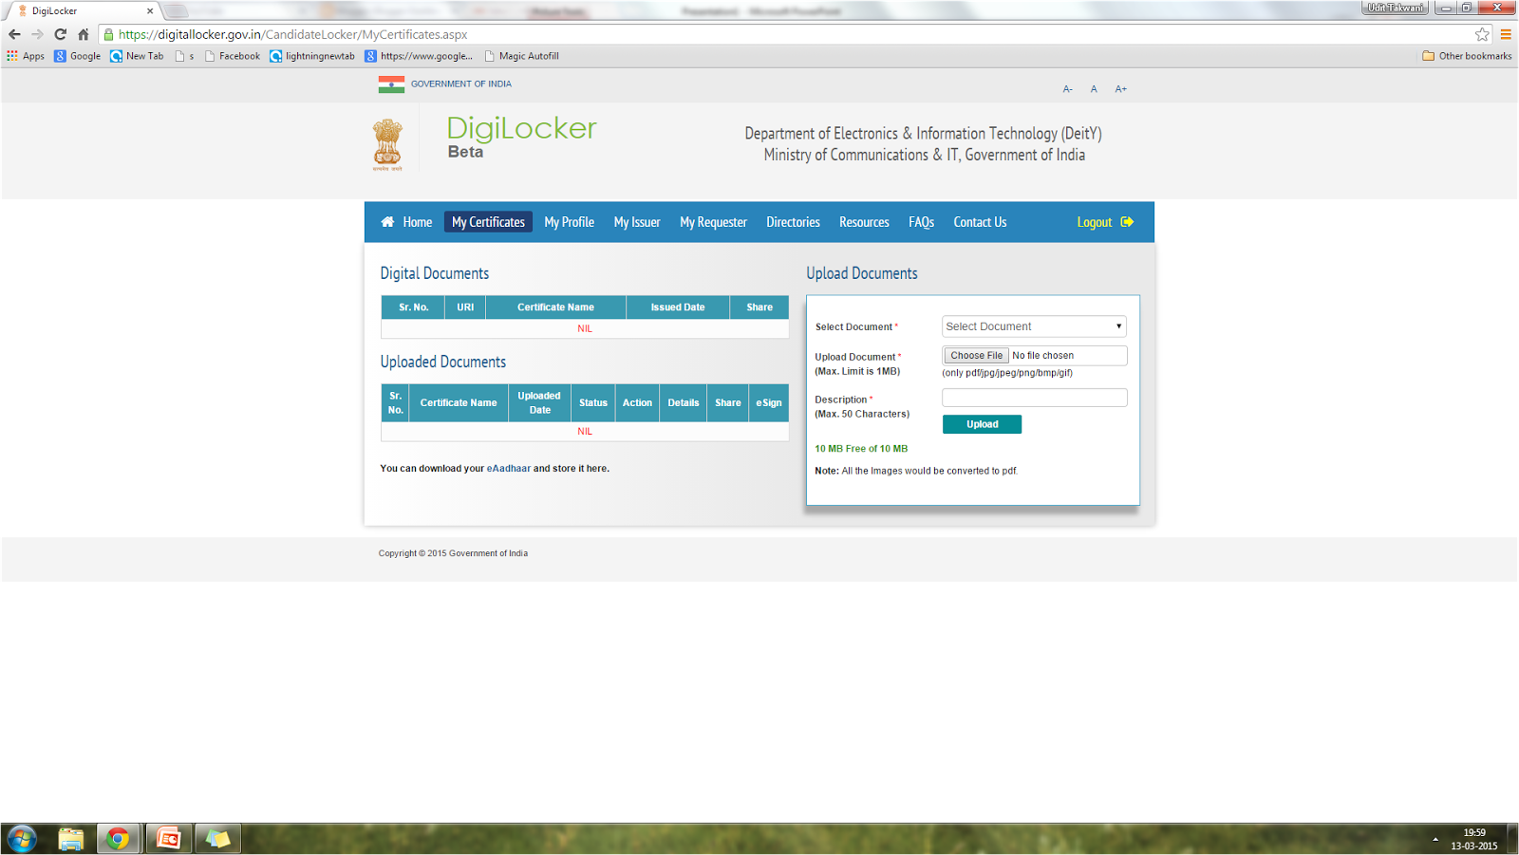Image resolution: width=1519 pixels, height=855 pixels.
Task: Click the Certificate Name column header in Digital Documents
Action: coord(555,307)
